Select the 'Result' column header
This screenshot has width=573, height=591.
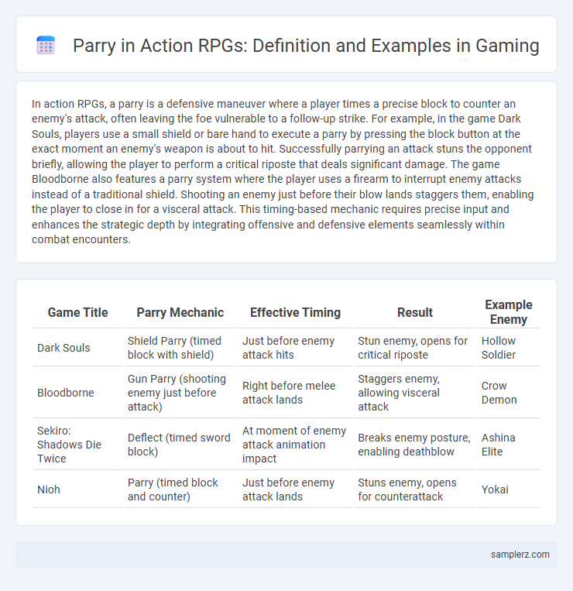[415, 312]
